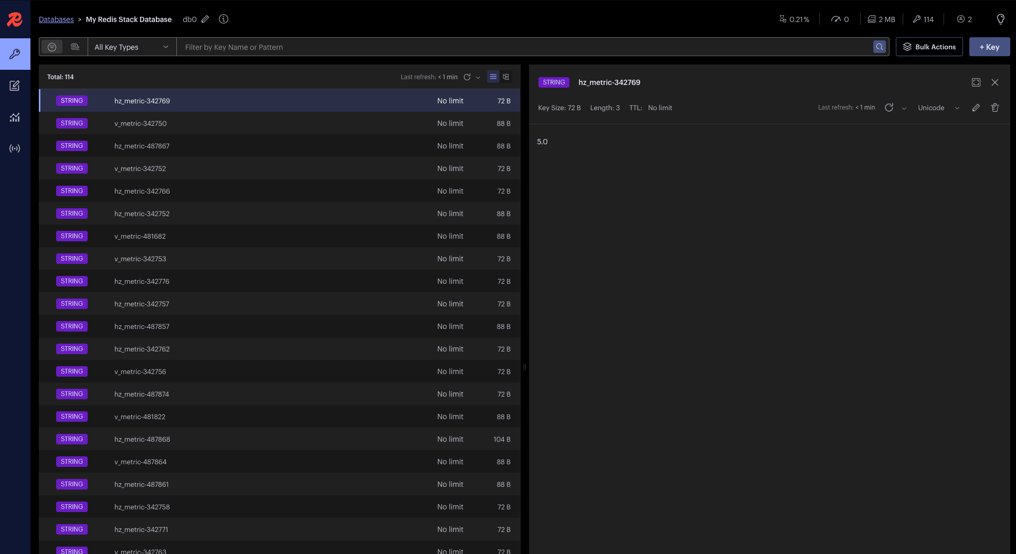Click the Databases breadcrumb link

pyautogui.click(x=56, y=19)
